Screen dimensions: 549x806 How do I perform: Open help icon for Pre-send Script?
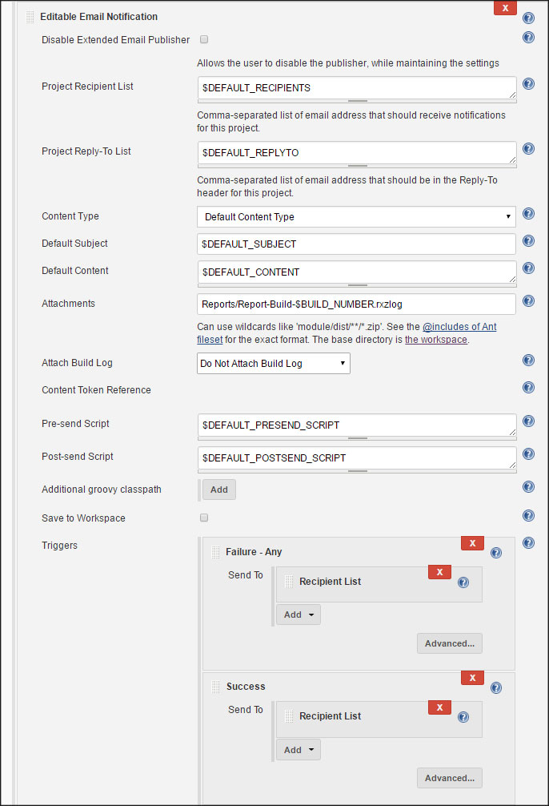[x=528, y=421]
